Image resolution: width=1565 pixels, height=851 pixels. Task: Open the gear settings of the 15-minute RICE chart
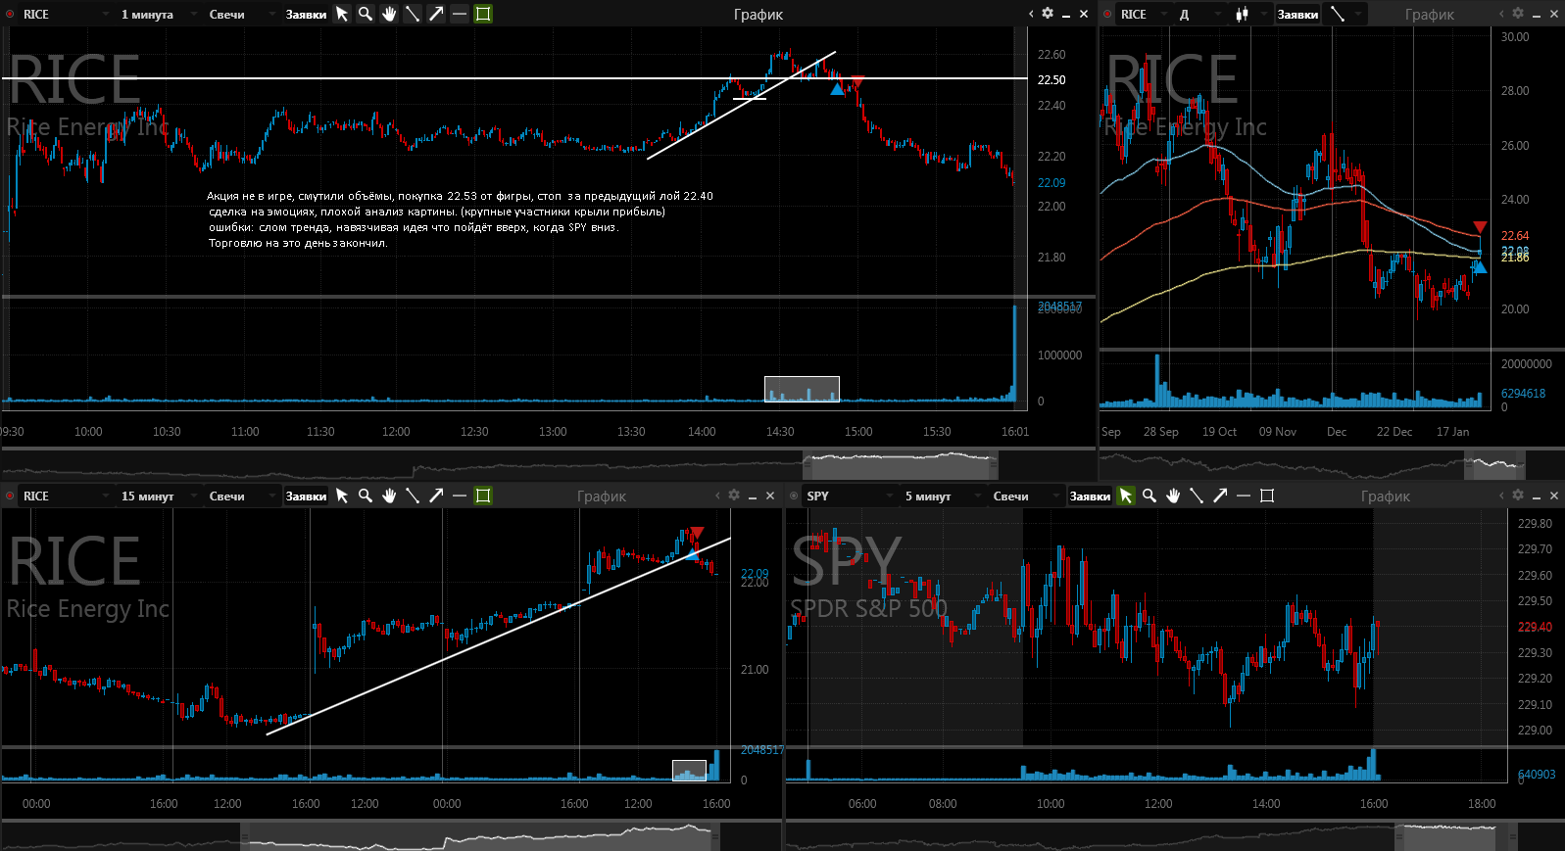[734, 496]
